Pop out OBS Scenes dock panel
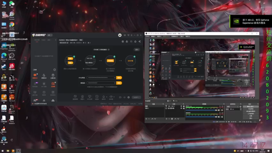 click(x=163, y=104)
